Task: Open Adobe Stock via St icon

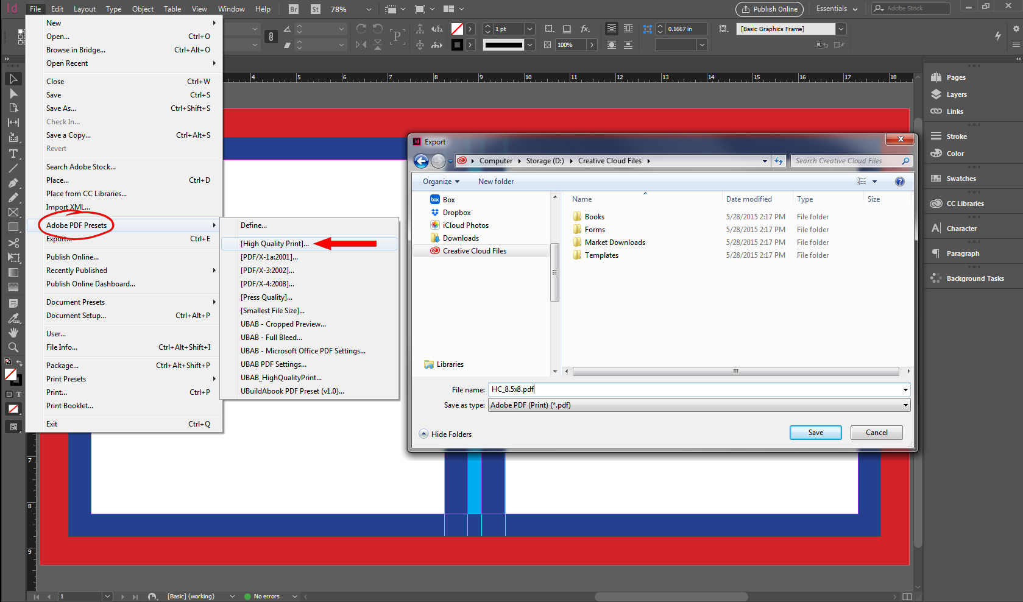Action: coord(316,9)
